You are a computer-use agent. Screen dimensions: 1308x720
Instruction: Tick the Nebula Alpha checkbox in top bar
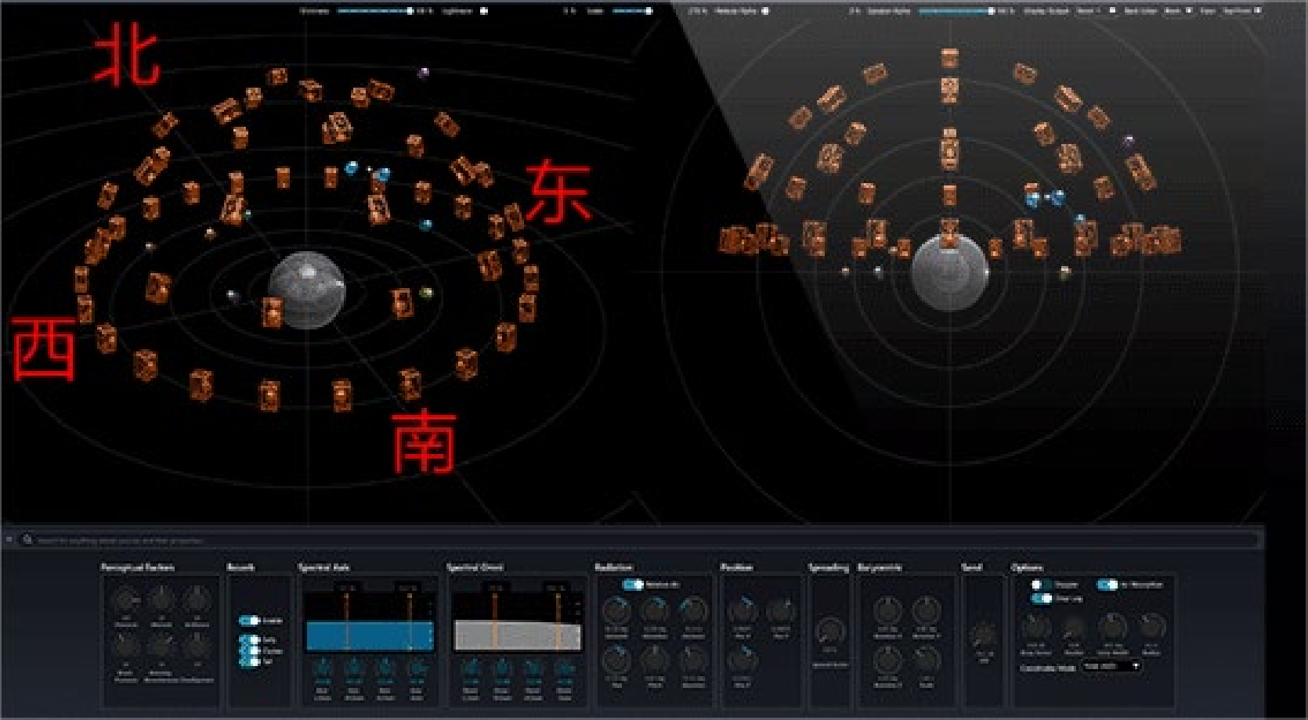tap(765, 11)
